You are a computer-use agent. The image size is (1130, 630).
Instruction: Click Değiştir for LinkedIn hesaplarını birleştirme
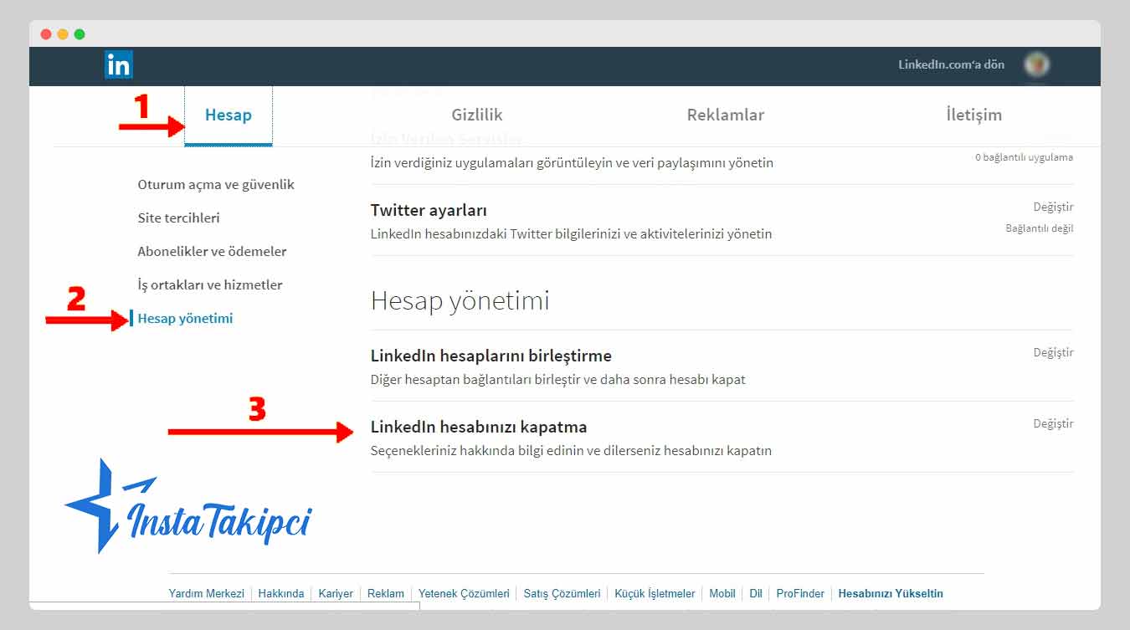coord(1053,352)
